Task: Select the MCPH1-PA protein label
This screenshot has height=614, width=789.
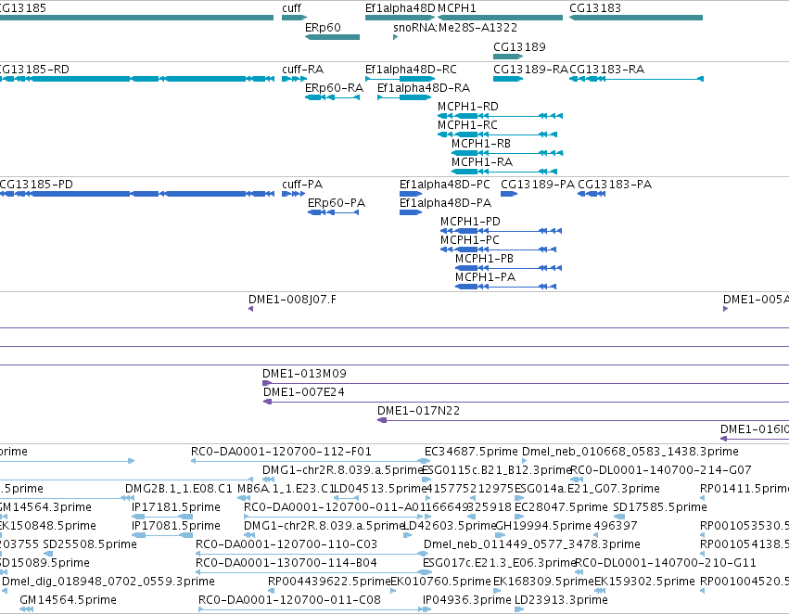Action: coord(486,277)
